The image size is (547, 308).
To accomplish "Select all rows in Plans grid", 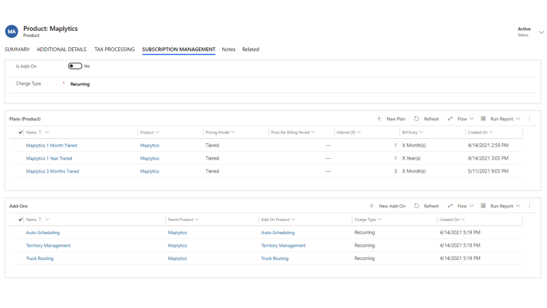I will pos(21,132).
